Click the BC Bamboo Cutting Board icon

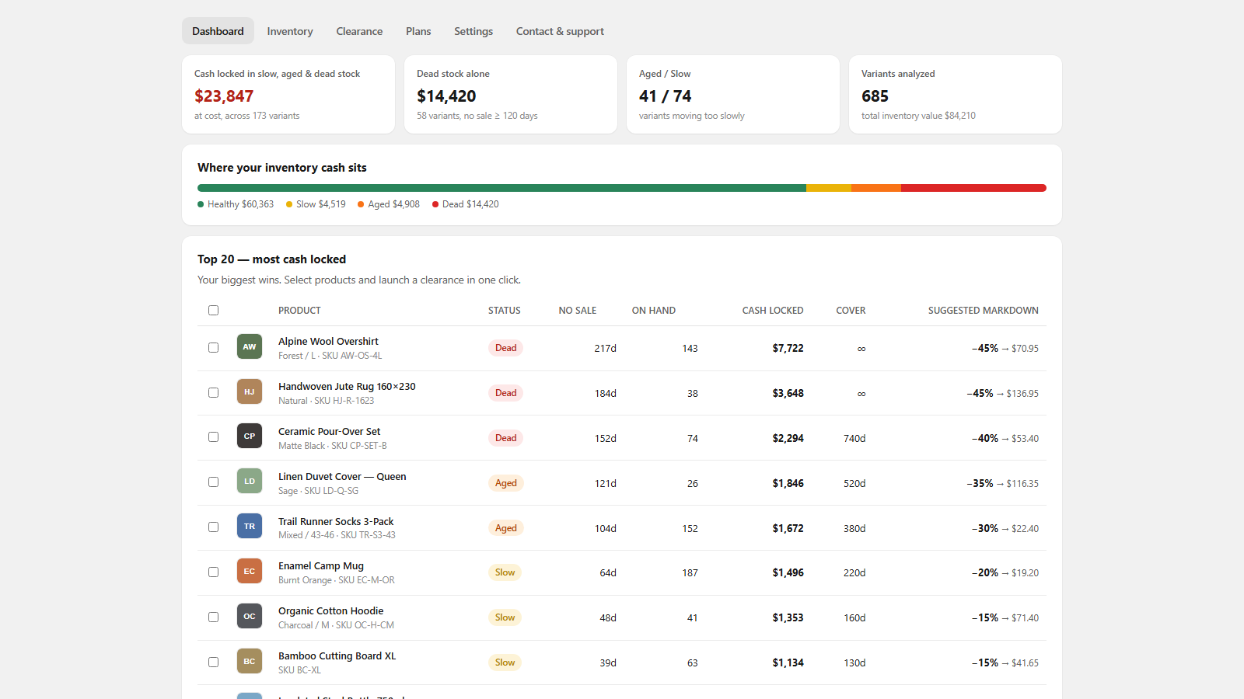(x=249, y=662)
